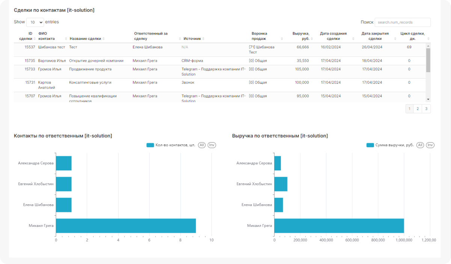Focus the Поиск search input field
Image resolution: width=451 pixels, height=264 pixels.
[403, 22]
